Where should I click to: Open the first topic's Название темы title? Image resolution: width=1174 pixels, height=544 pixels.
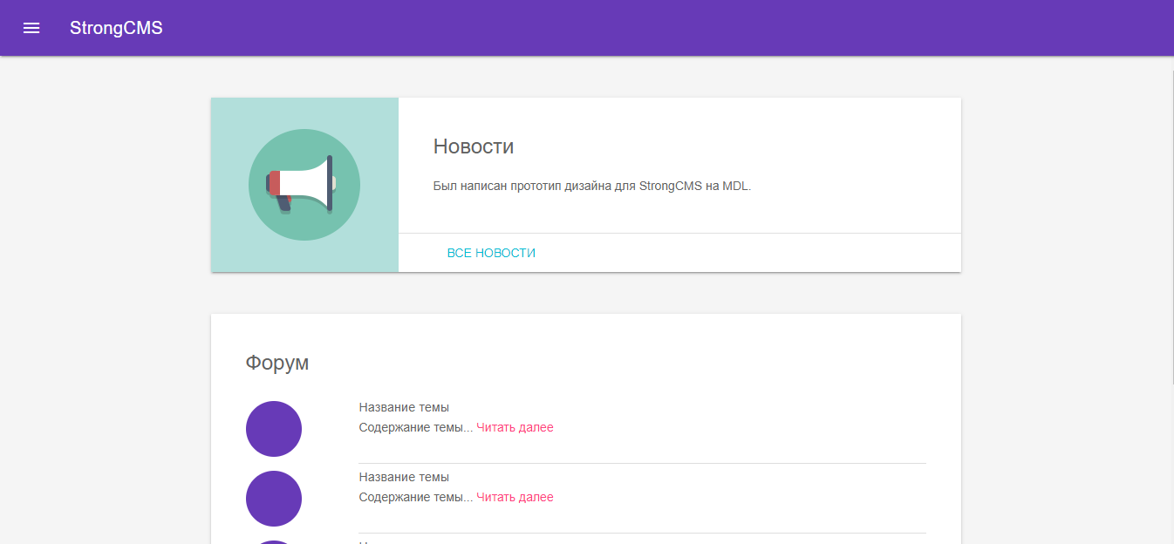(404, 407)
